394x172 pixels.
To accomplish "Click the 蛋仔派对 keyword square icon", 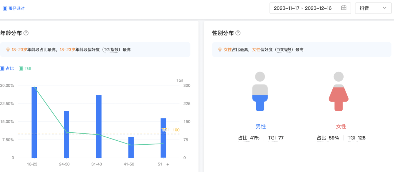I will click(5, 8).
